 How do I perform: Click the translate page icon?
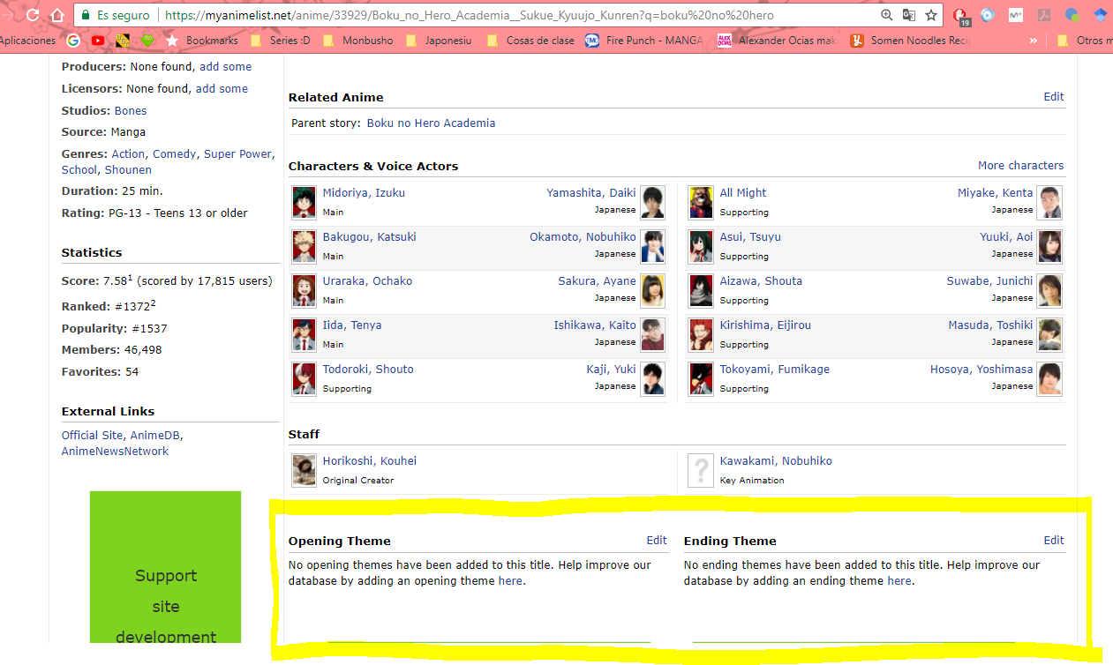909,15
